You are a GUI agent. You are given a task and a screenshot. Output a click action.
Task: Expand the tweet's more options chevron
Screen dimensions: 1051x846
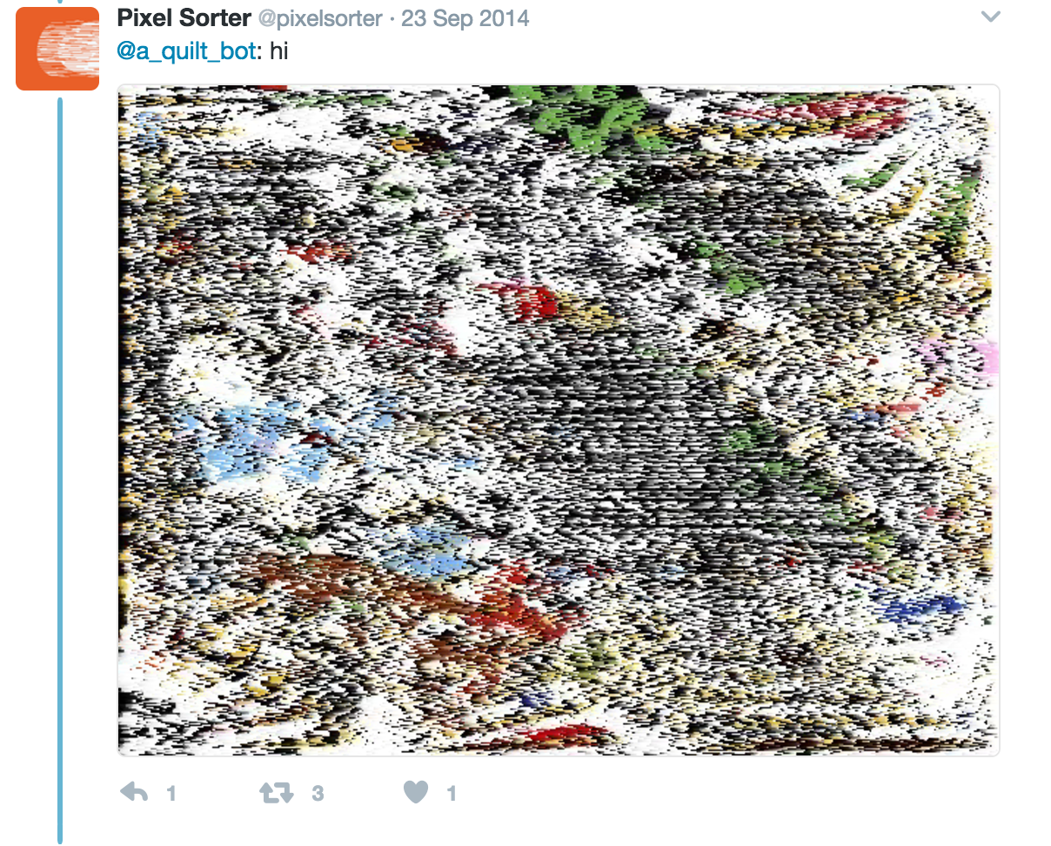pyautogui.click(x=990, y=17)
